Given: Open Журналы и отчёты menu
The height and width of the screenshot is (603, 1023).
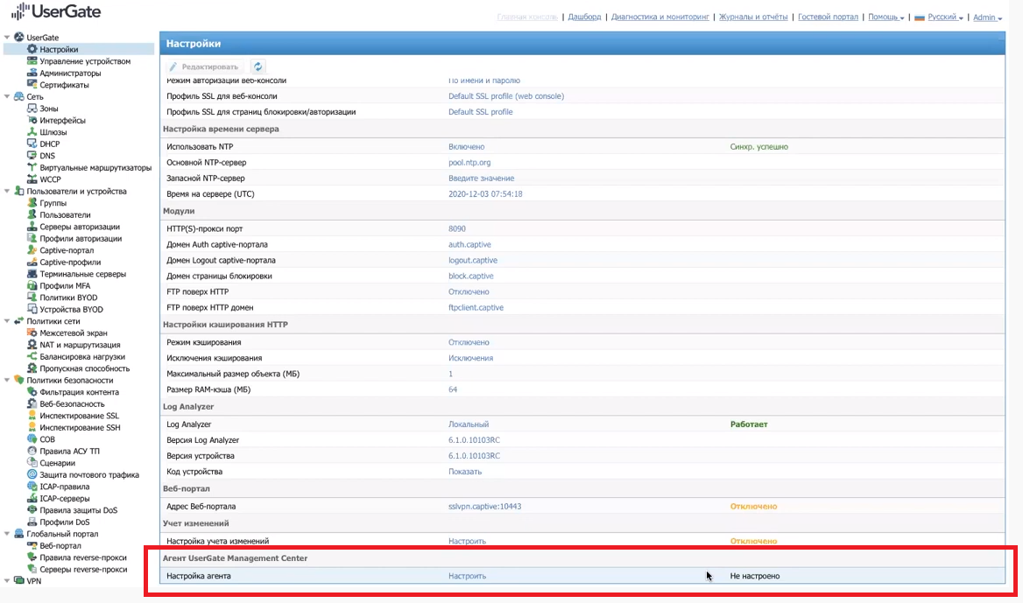Looking at the screenshot, I should pos(753,17).
